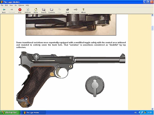Show the Contents list
Screen dimensions: 154x115
coord(52,11)
